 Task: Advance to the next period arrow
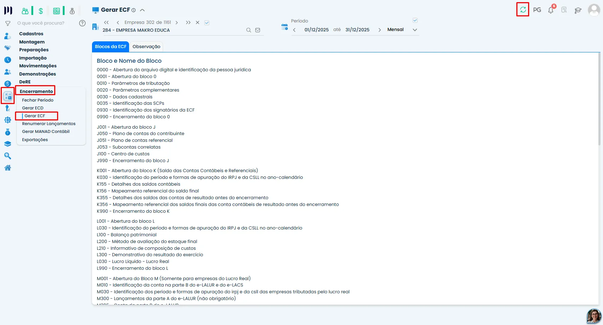point(379,30)
